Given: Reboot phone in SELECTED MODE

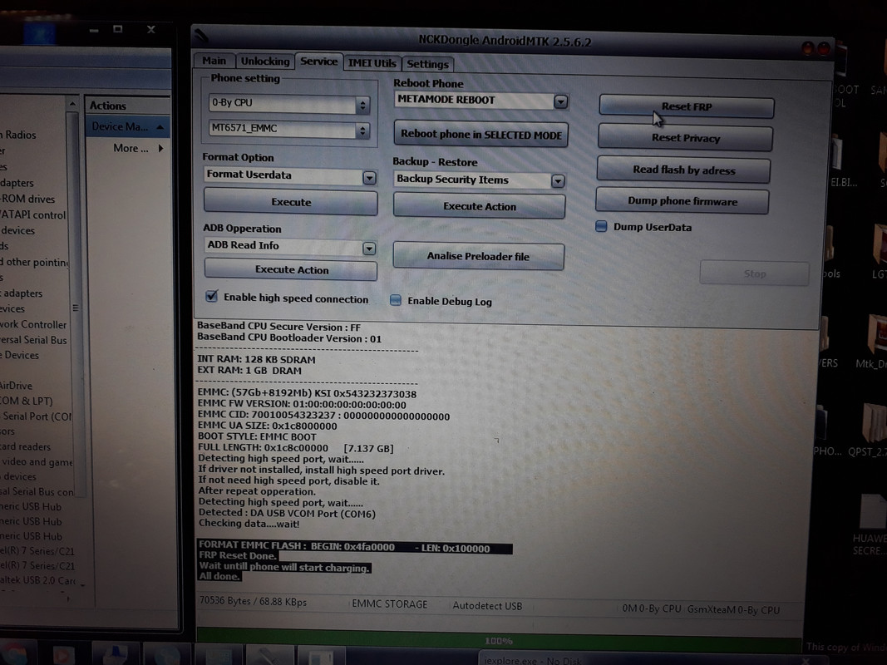Looking at the screenshot, I should pyautogui.click(x=480, y=135).
